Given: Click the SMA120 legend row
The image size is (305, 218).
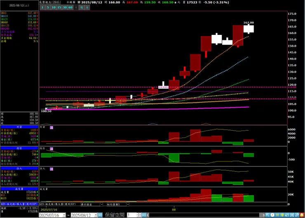Looking at the screenshot, I should tap(19, 25).
